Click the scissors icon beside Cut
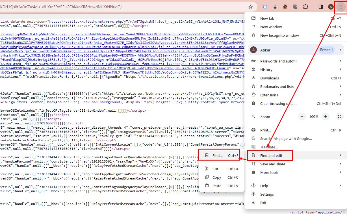The width and height of the screenshot is (347, 214). (x=207, y=169)
